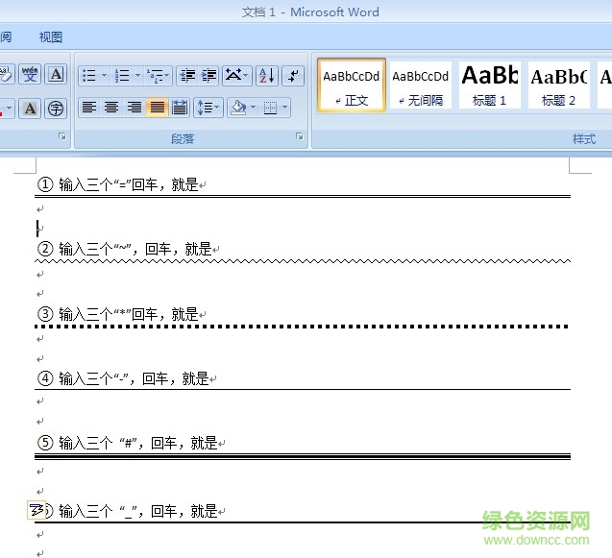Click the distributed alignment icon
Viewport: 612px width, 558px height.
click(x=179, y=108)
